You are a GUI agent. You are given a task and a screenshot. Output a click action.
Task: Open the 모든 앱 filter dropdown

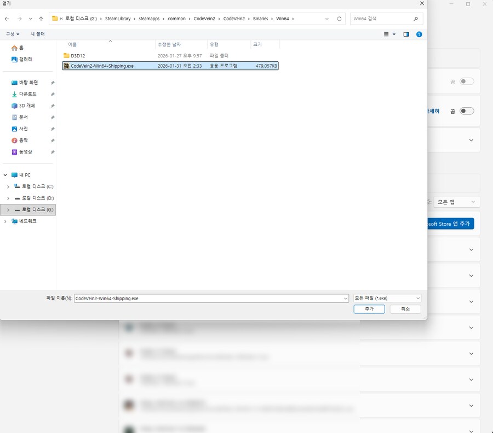(456, 202)
